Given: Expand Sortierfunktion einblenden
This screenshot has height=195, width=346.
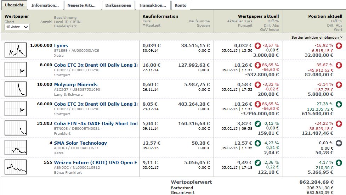Looking at the screenshot, I should tap(317, 37).
